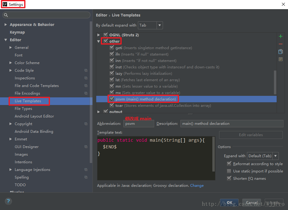Click the help question mark icon
This screenshot has width=288, height=210.
(8, 201)
